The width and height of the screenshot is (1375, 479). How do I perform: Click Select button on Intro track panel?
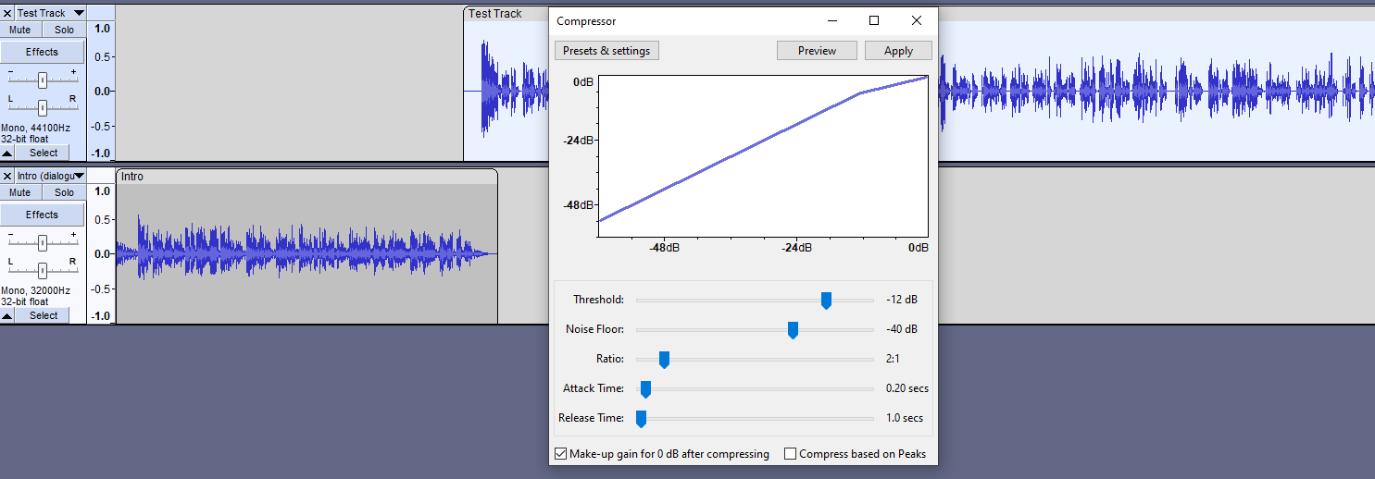coord(44,315)
